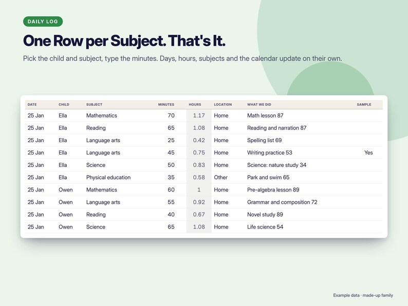Click the 'Spelling list 69' cell
This screenshot has height=306, width=408.
tap(264, 140)
